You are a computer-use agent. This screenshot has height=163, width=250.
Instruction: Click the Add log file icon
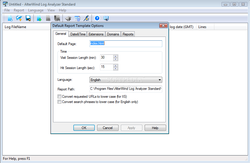39,18
